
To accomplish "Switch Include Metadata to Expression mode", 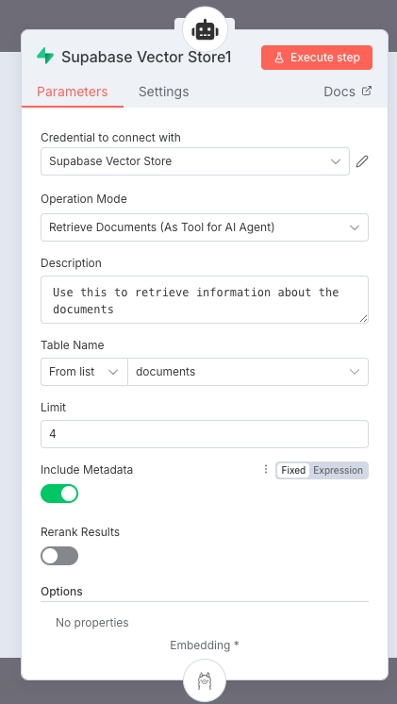I will click(x=338, y=470).
